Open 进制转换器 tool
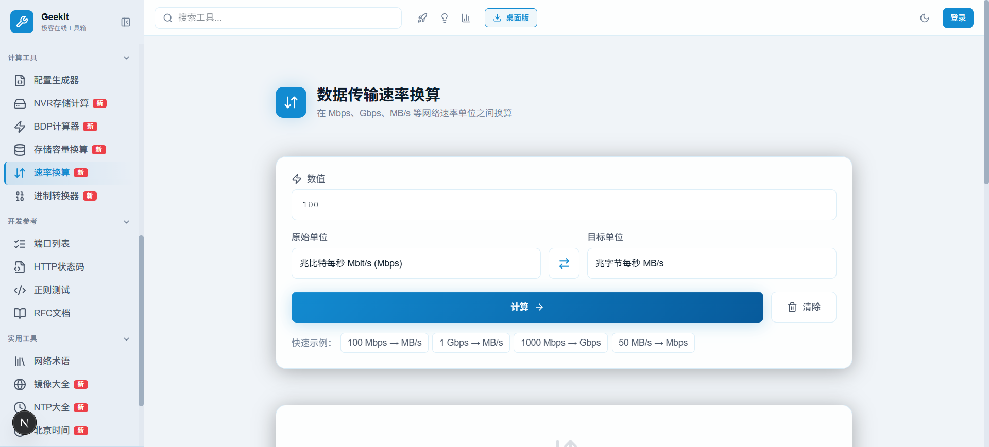The width and height of the screenshot is (989, 447). pyautogui.click(x=69, y=196)
